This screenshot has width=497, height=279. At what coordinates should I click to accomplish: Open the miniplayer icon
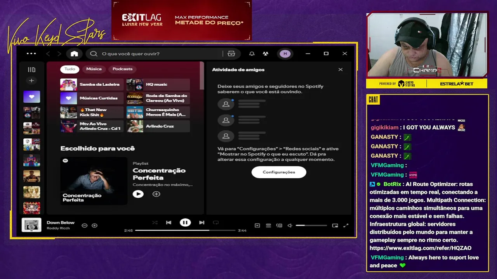click(x=335, y=225)
